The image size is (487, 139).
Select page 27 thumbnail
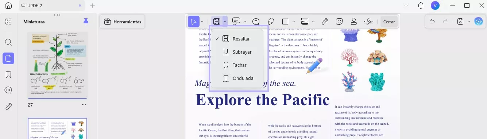[58, 65]
